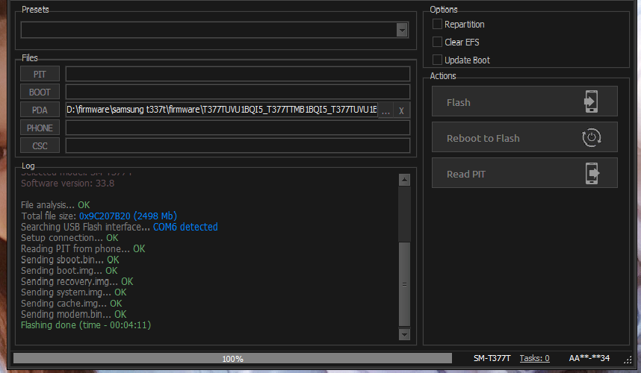641x373 pixels.
Task: Click the SM-T377T model status text
Action: click(492, 358)
